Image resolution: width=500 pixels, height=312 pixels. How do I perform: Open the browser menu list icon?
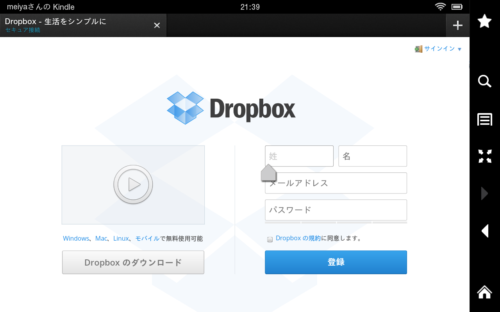485,119
